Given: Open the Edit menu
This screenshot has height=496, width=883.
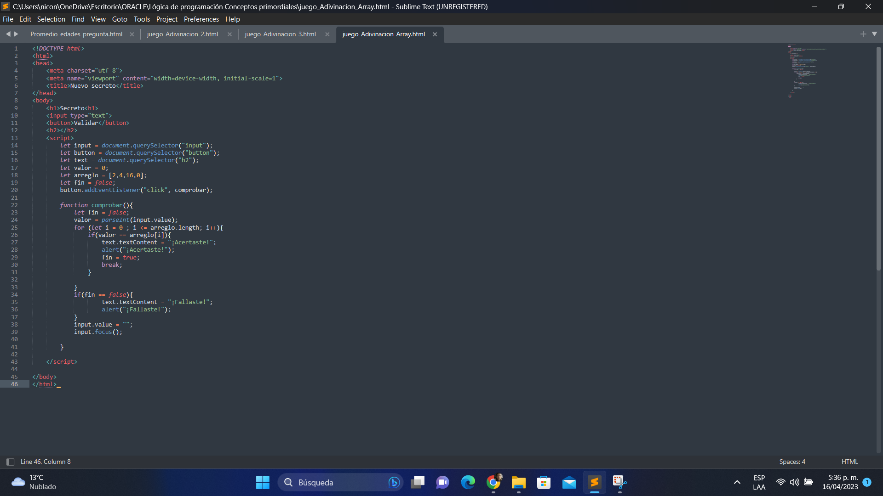Looking at the screenshot, I should click(25, 19).
